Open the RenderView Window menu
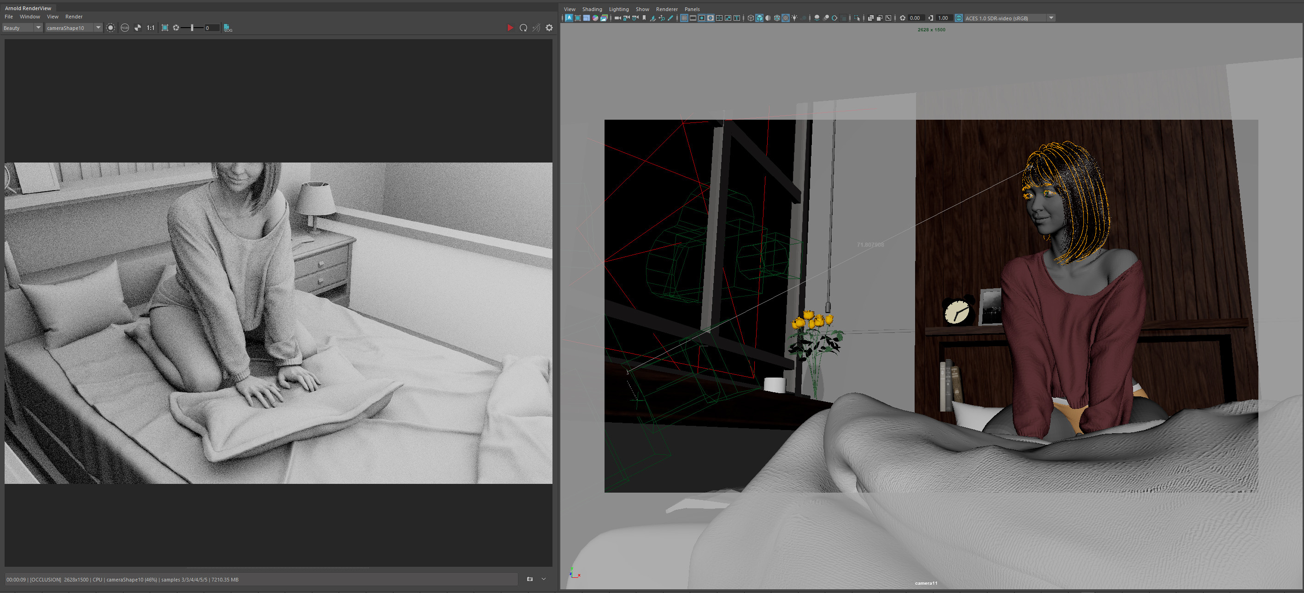Screen dimensions: 1304x593 tap(30, 17)
